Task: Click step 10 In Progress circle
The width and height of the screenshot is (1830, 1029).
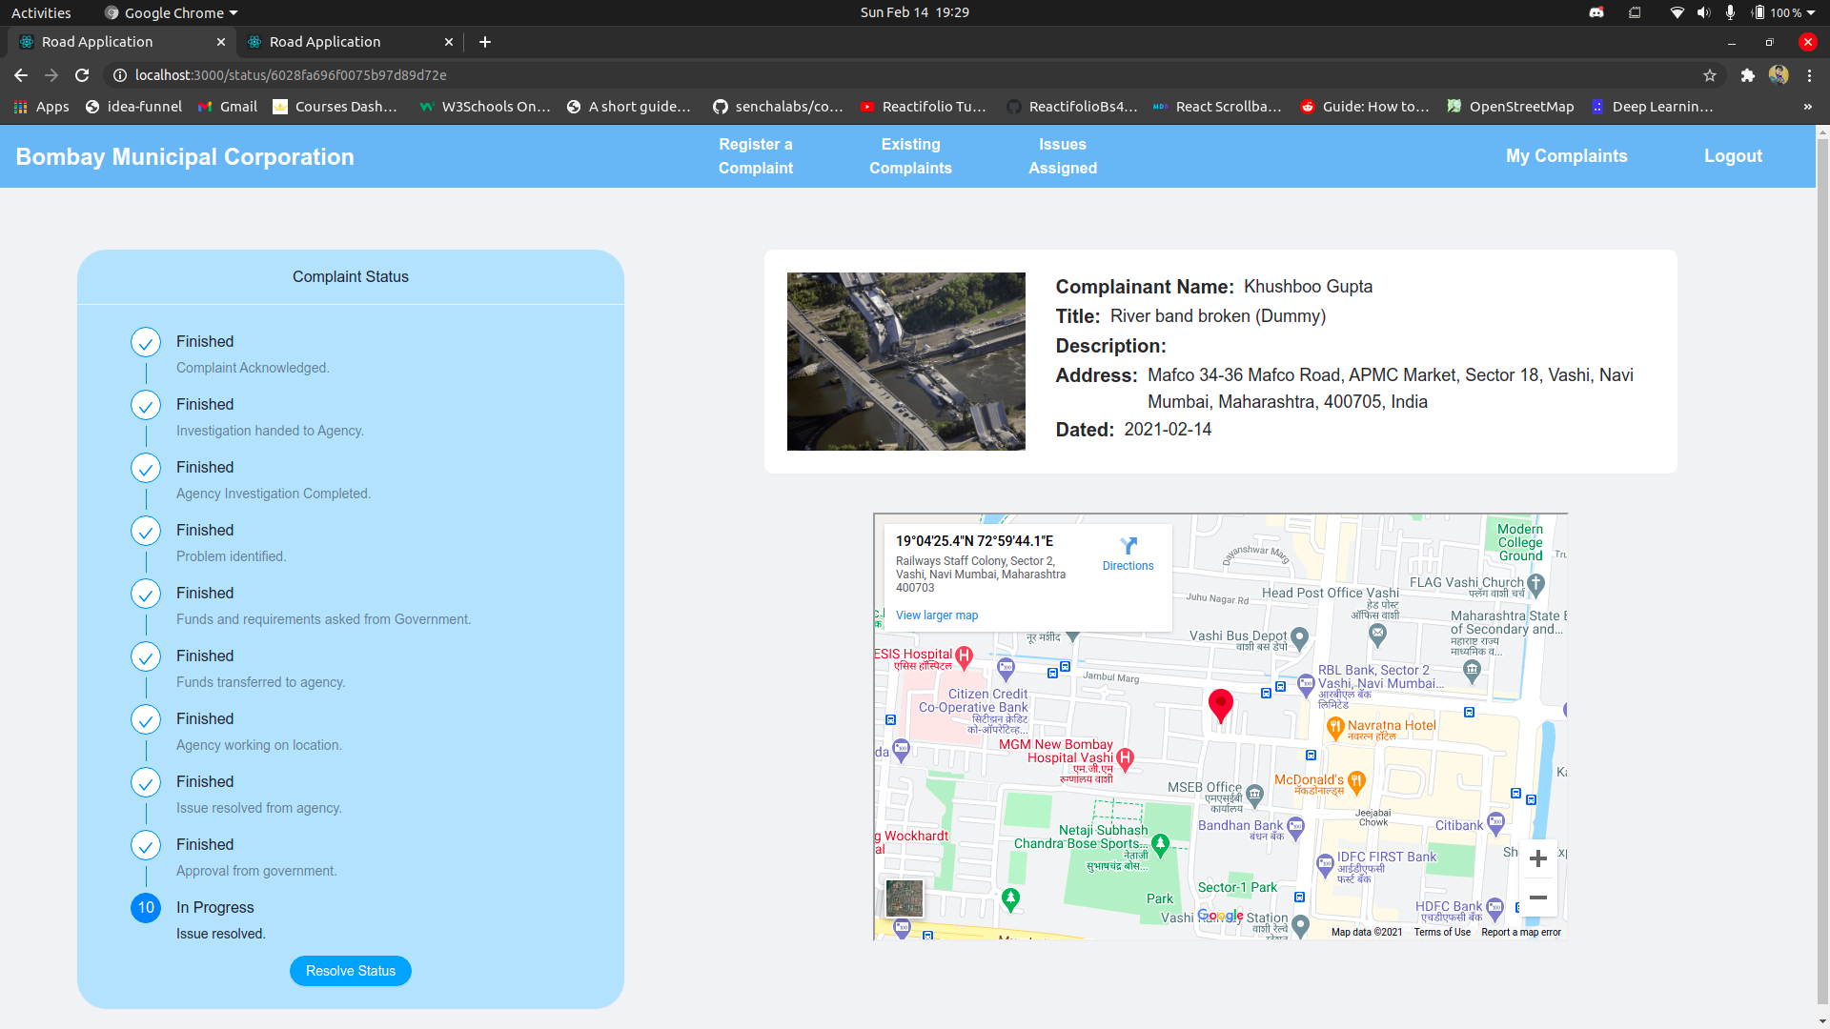Action: click(x=146, y=908)
